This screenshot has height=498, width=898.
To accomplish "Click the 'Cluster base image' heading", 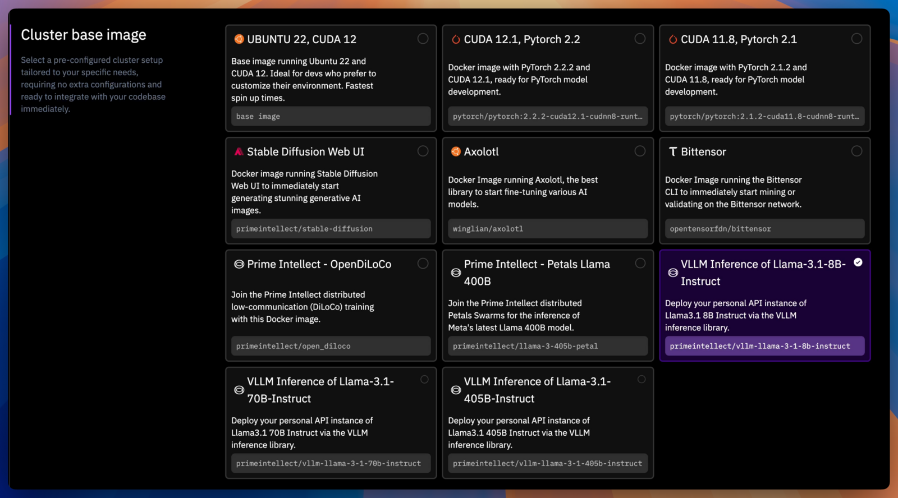I will point(84,35).
